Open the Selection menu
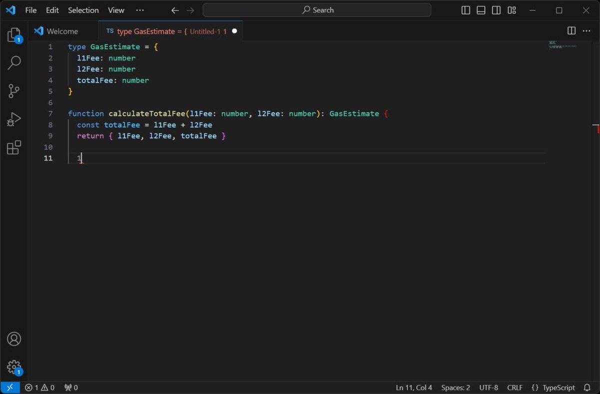The height and width of the screenshot is (394, 600). coord(83,10)
